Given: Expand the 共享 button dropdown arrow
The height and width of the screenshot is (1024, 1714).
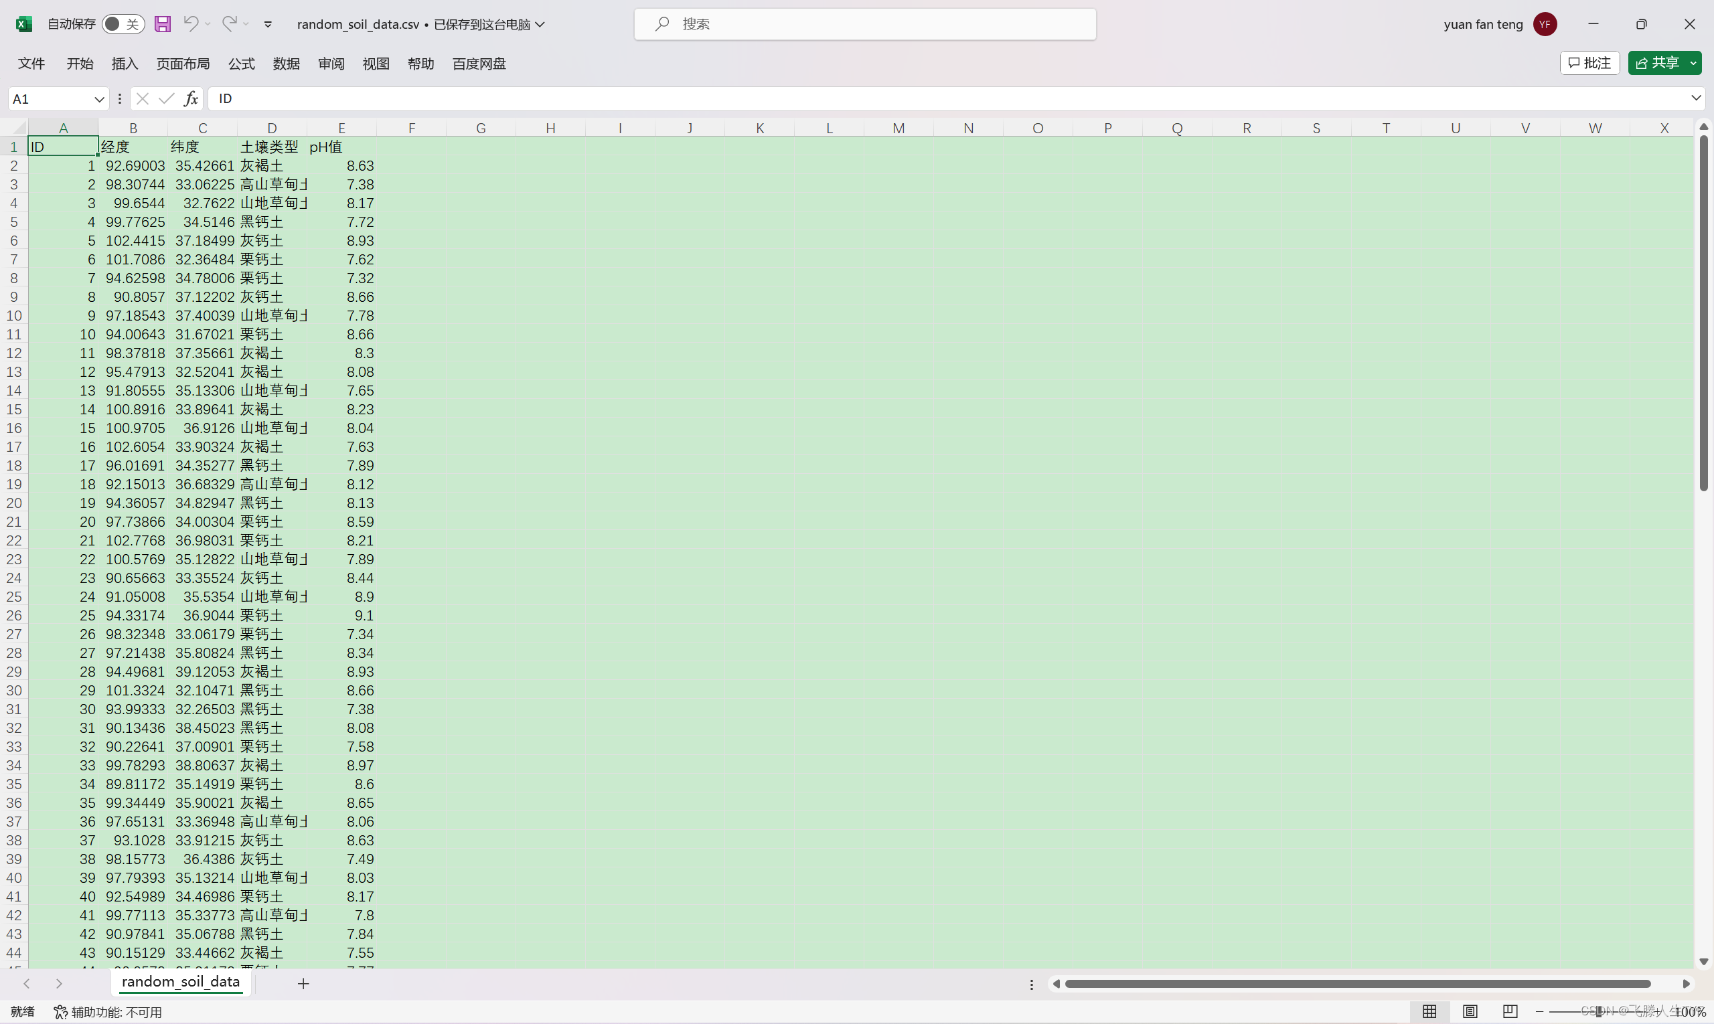Looking at the screenshot, I should pos(1693,63).
